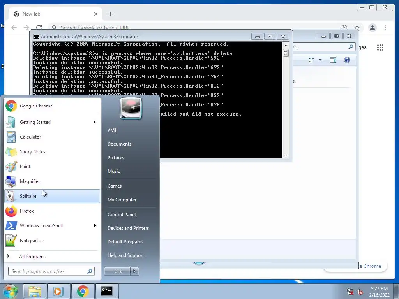Open Chrome three-dot menu
This screenshot has width=399, height=299.
(x=385, y=28)
